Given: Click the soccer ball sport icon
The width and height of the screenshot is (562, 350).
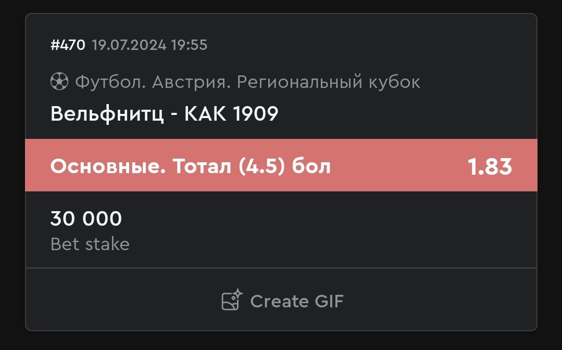Looking at the screenshot, I should pos(59,82).
